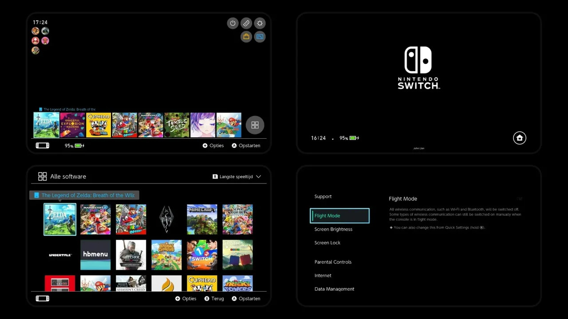The image size is (568, 319).
Task: Toggle Flight Mode off indicator
Action: (519, 198)
